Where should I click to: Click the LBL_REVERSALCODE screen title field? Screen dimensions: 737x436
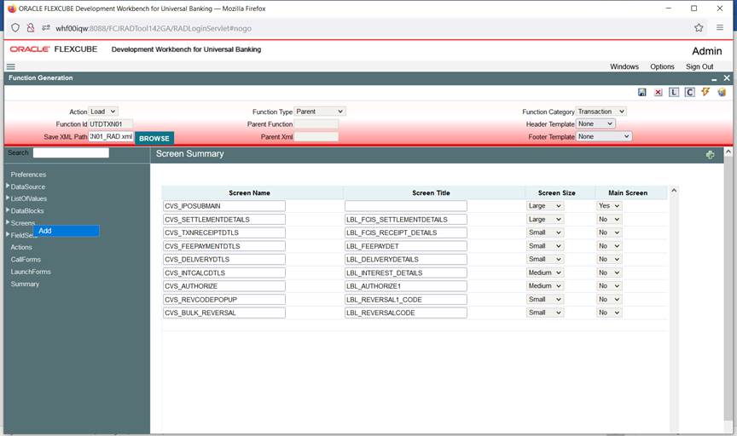click(406, 313)
